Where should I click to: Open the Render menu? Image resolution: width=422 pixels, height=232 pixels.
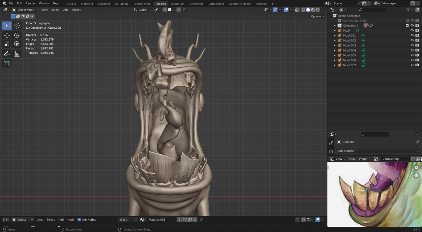tap(30, 3)
